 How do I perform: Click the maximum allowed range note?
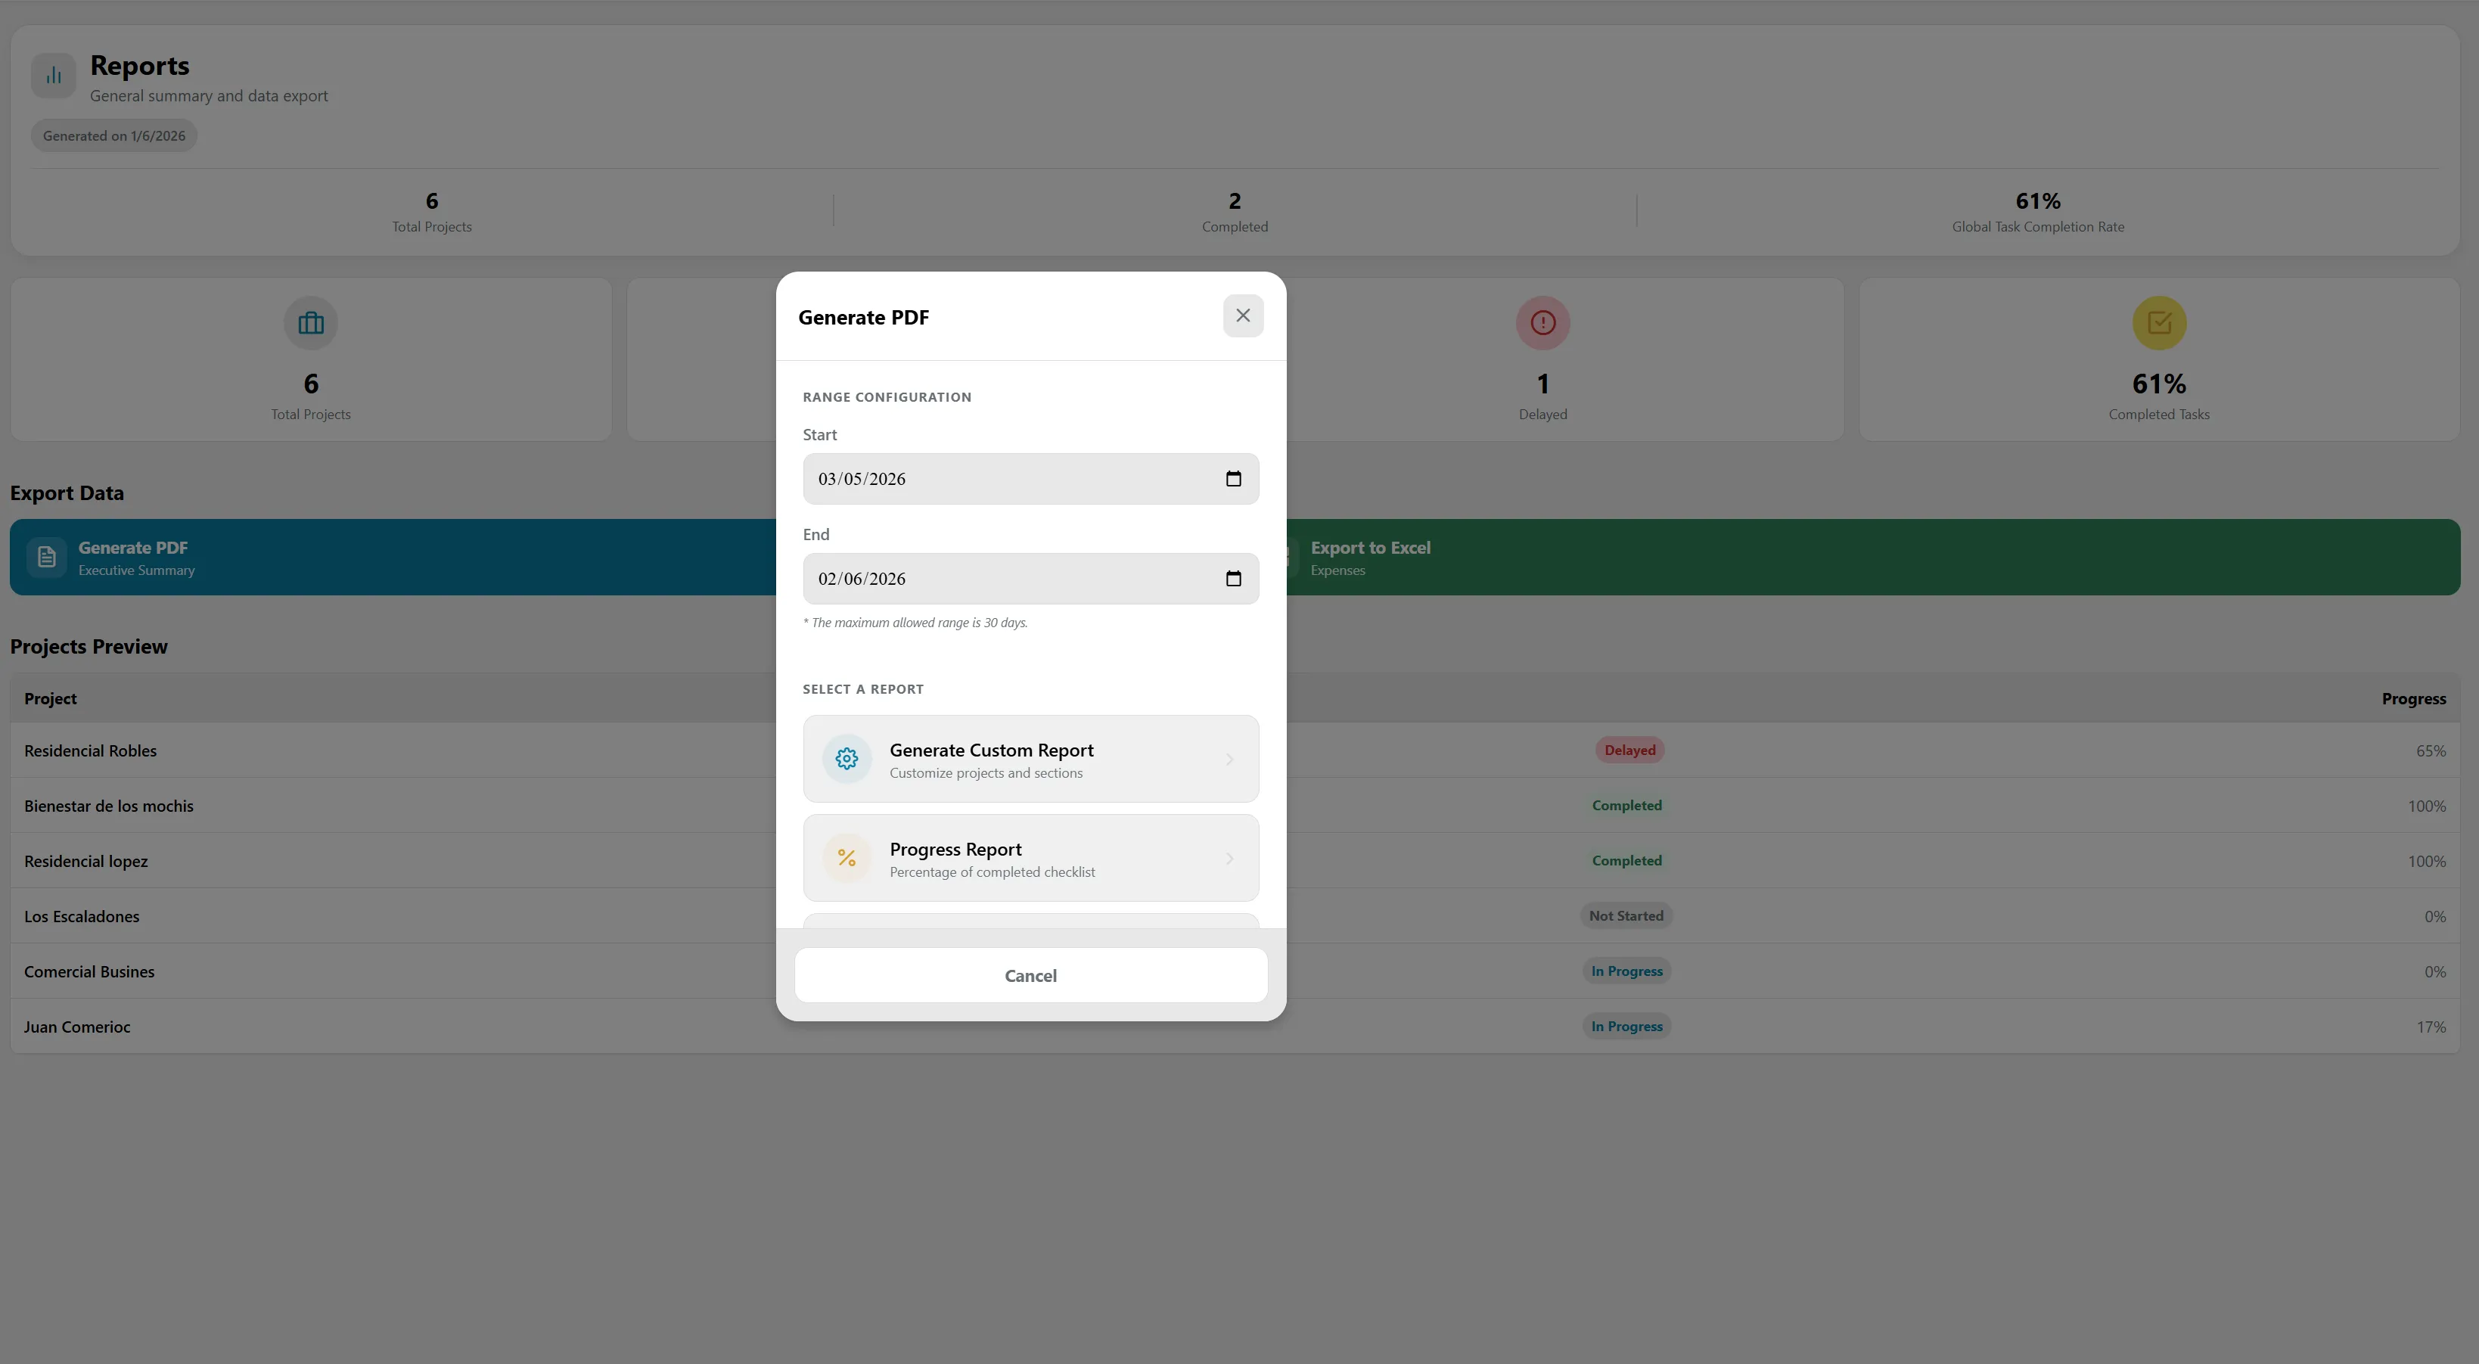[915, 623]
